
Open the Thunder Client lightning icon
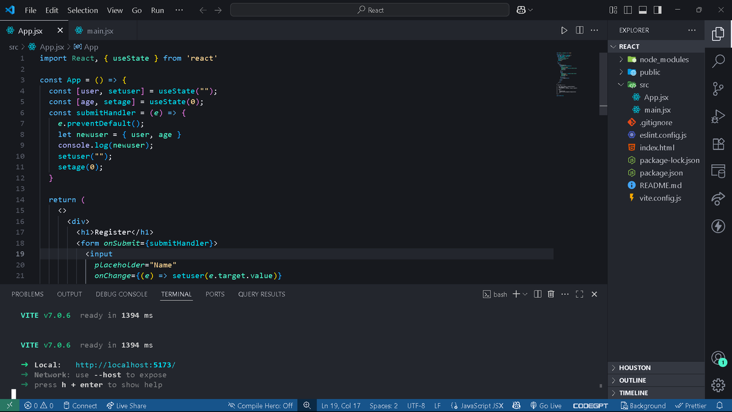click(x=718, y=226)
